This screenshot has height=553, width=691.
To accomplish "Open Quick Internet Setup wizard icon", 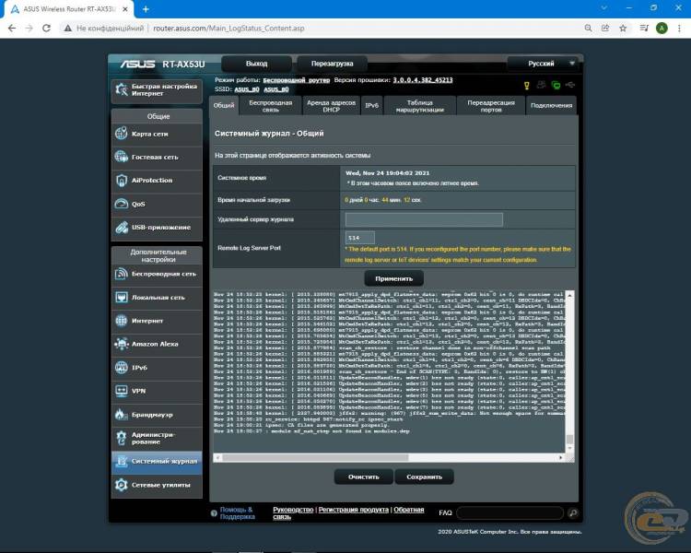I will pos(122,90).
